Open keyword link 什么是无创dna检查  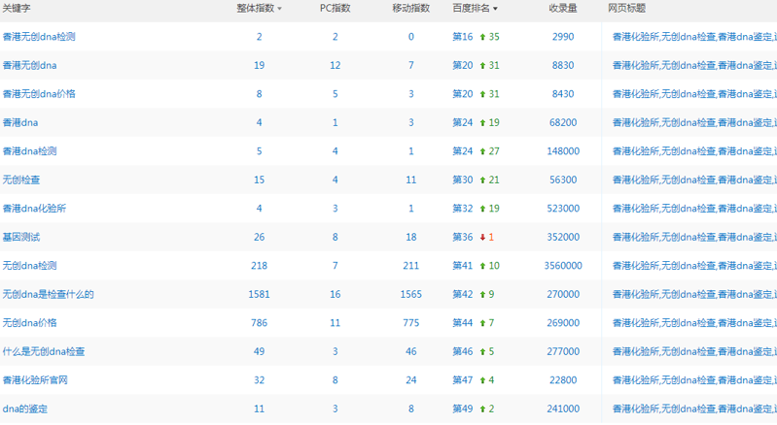[44, 352]
